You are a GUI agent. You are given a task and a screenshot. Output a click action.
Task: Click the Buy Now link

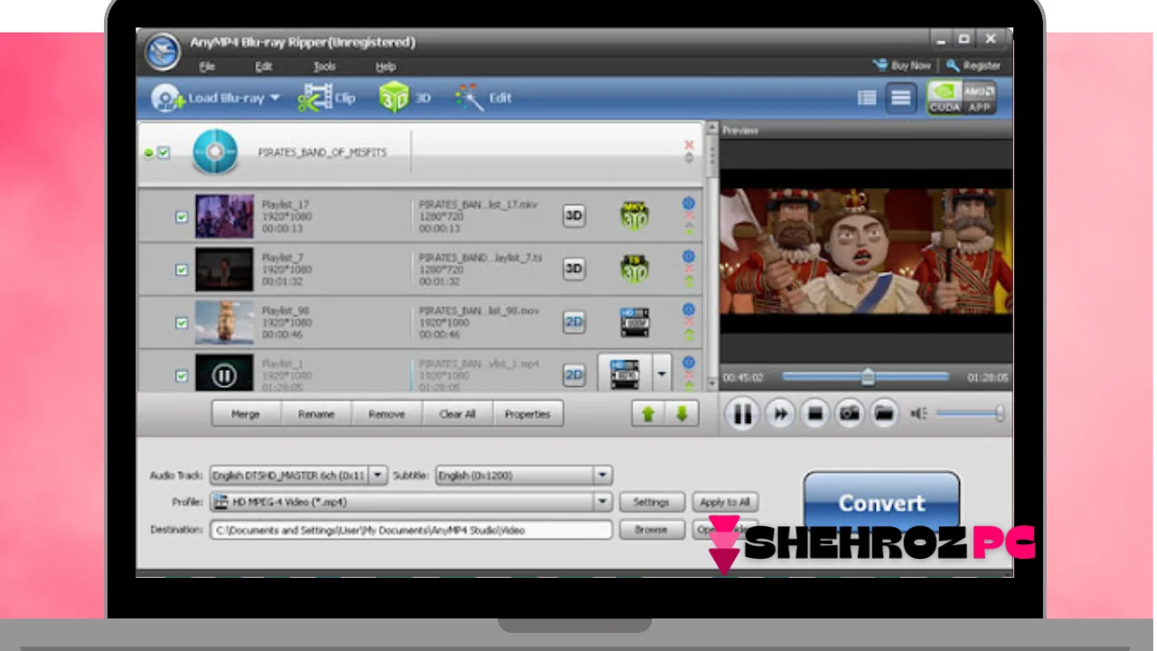point(902,66)
